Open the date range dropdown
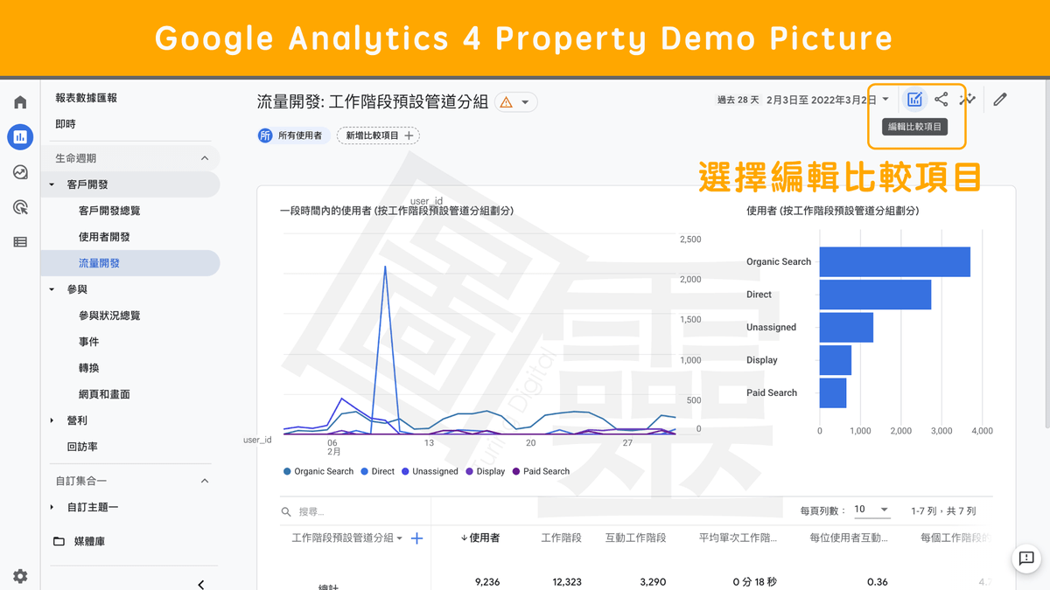 point(885,100)
